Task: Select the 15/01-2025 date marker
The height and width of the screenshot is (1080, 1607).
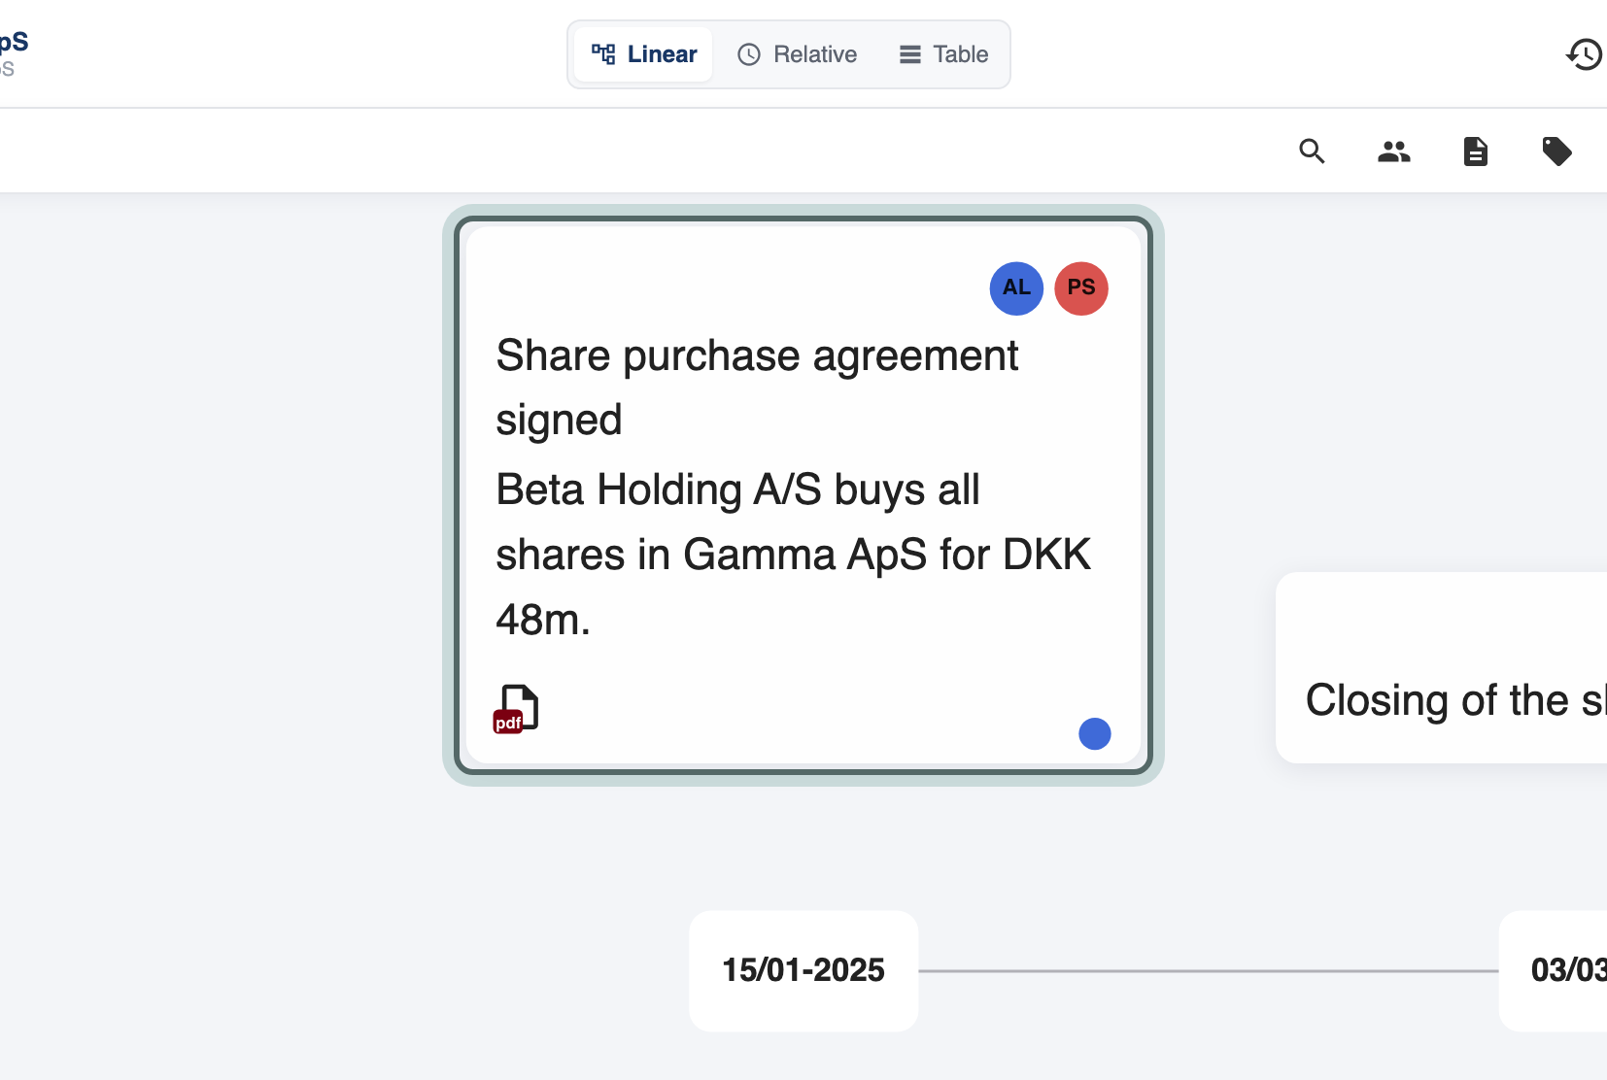Action: coord(803,970)
